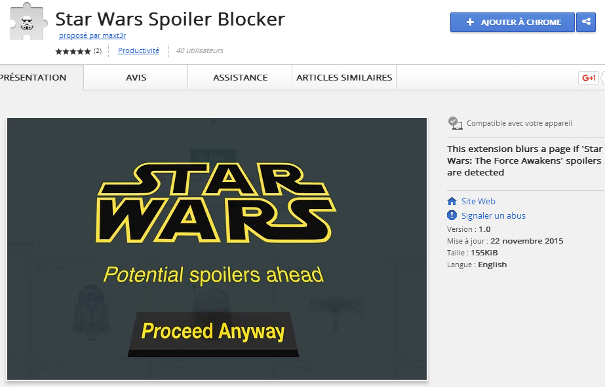Viewport: 605px width, 387px height.
Task: Click the Site Web home icon
Action: tap(452, 201)
